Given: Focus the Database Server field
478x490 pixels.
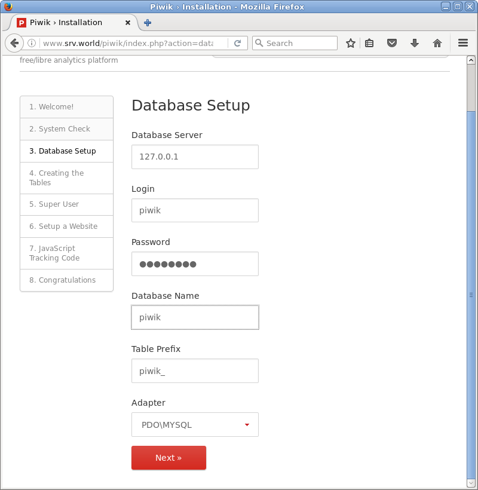Looking at the screenshot, I should coord(195,157).
